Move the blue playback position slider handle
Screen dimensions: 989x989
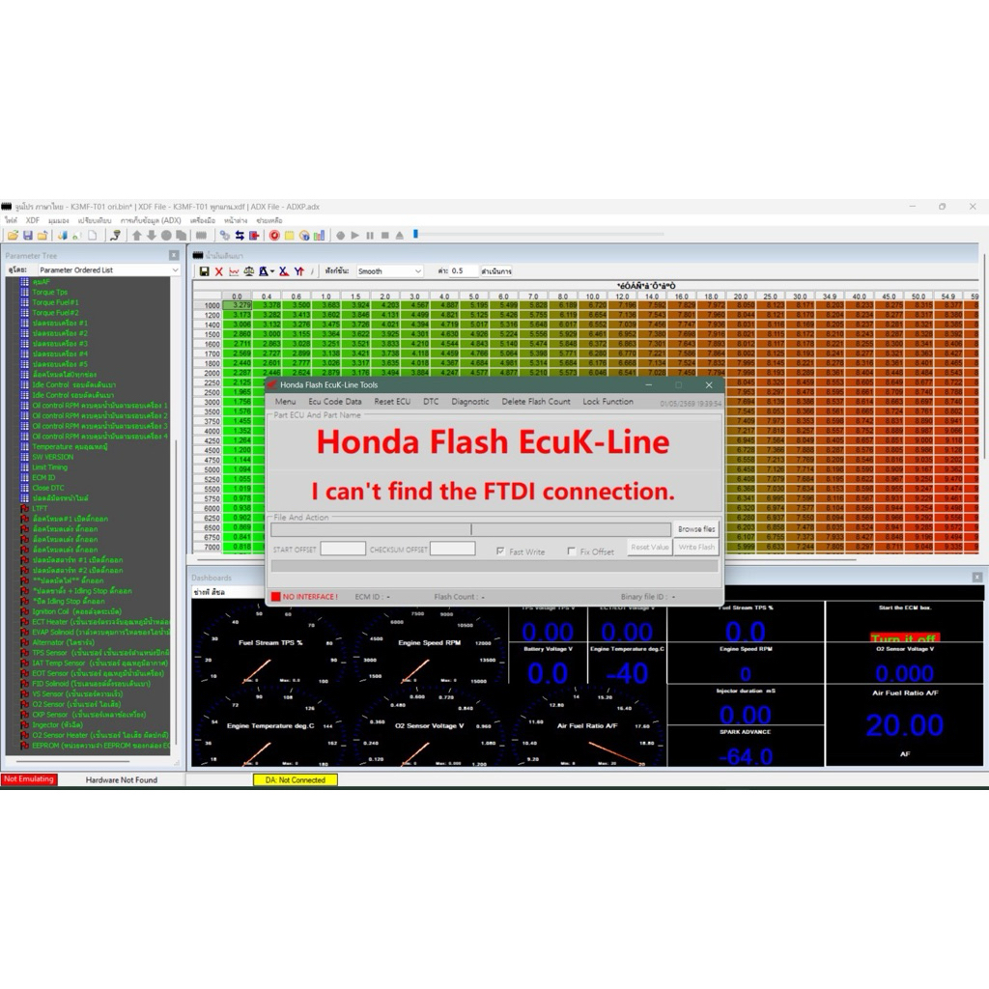[x=415, y=234]
